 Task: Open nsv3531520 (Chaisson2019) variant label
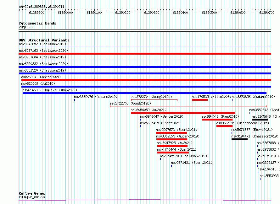click(x=42, y=70)
